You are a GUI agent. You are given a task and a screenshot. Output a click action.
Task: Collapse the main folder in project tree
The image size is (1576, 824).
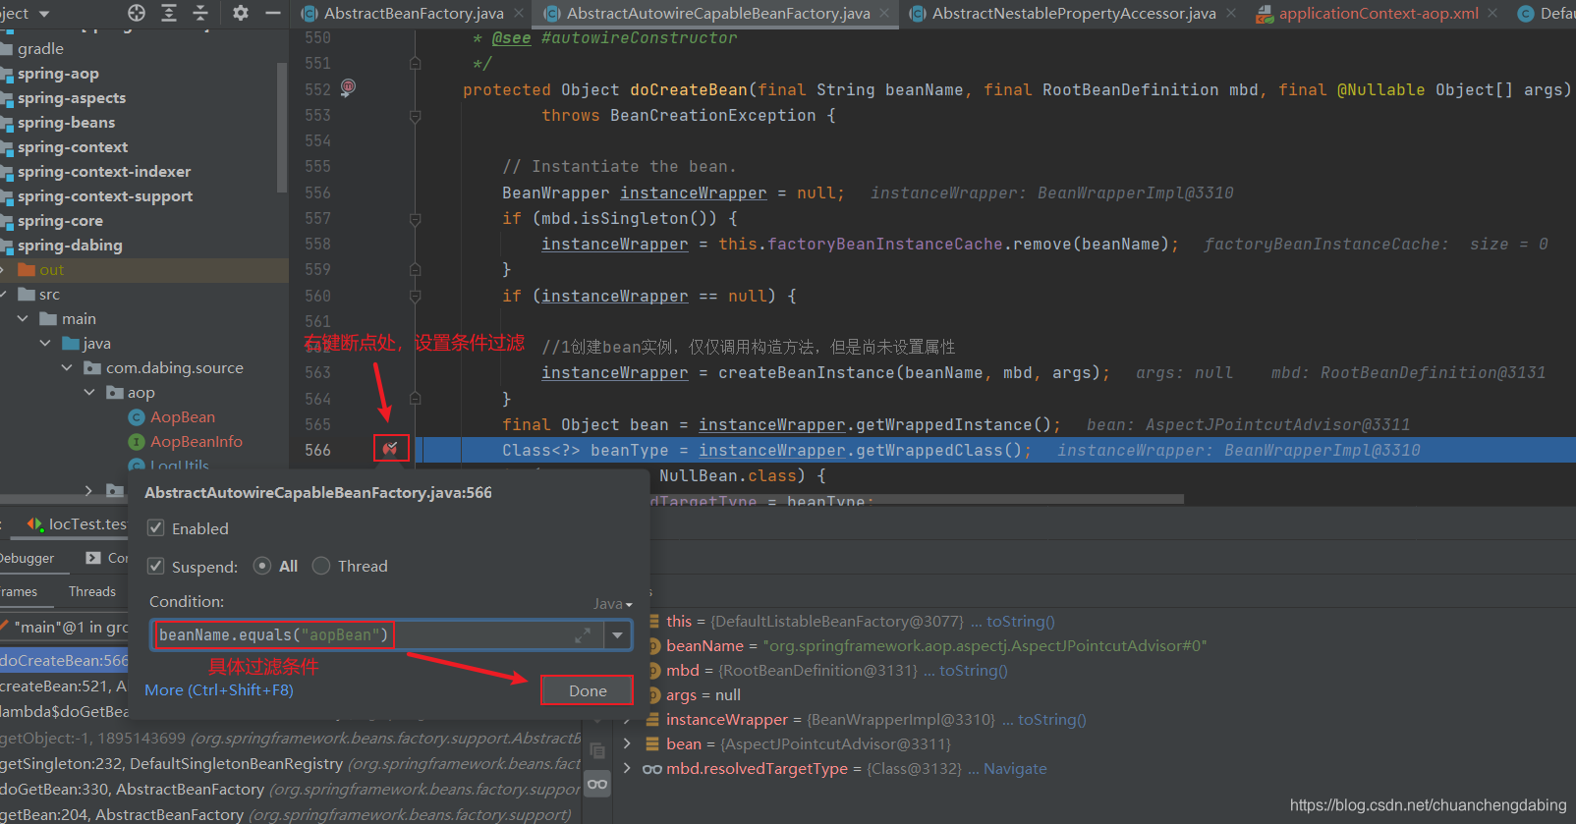click(23, 319)
